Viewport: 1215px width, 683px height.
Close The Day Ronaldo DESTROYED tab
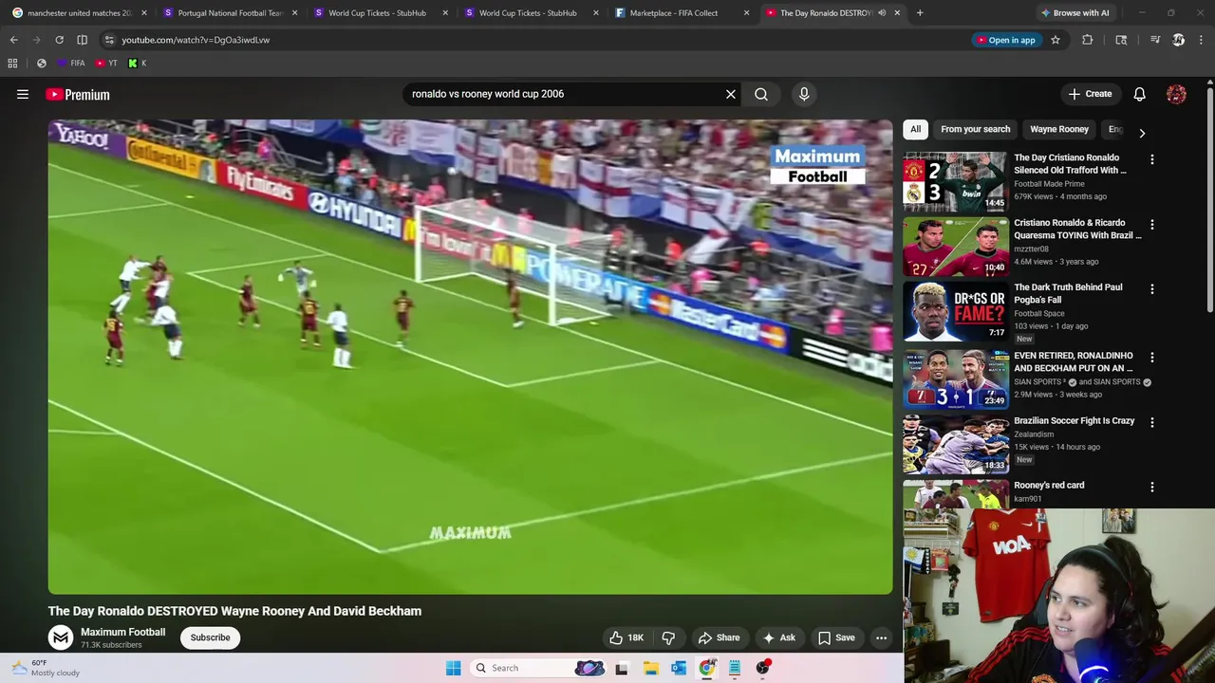(897, 13)
